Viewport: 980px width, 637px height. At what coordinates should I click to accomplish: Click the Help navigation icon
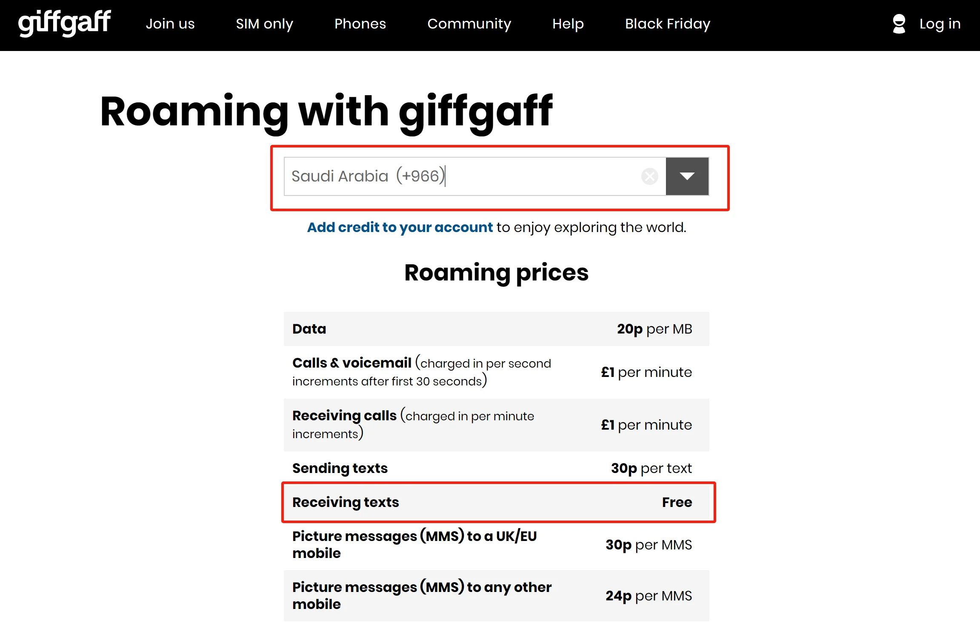568,23
